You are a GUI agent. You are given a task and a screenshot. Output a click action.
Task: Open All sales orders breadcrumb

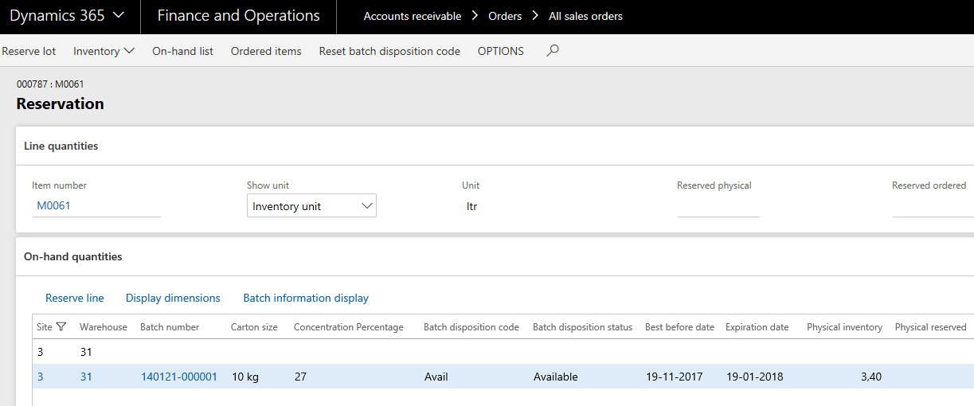click(585, 16)
